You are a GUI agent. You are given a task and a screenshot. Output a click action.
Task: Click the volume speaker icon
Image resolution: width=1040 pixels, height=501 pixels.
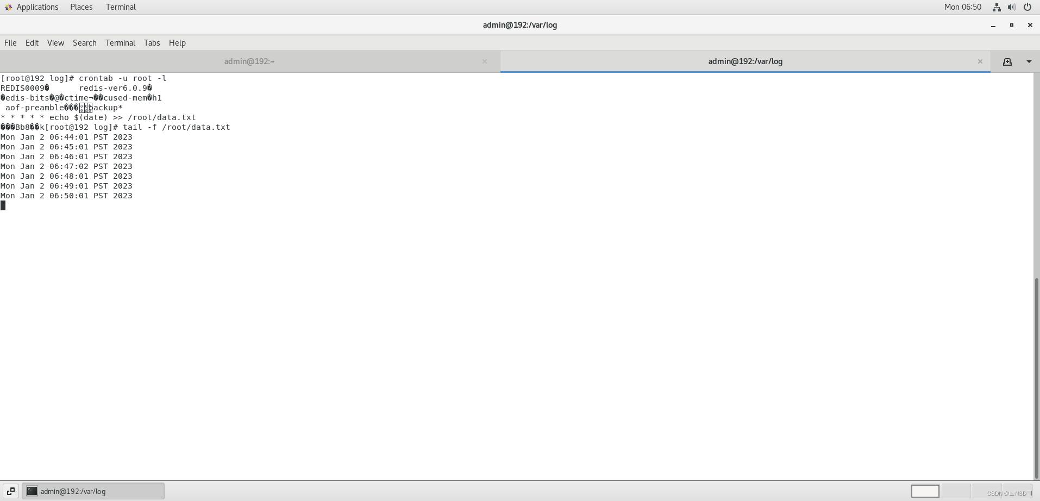(x=1012, y=7)
